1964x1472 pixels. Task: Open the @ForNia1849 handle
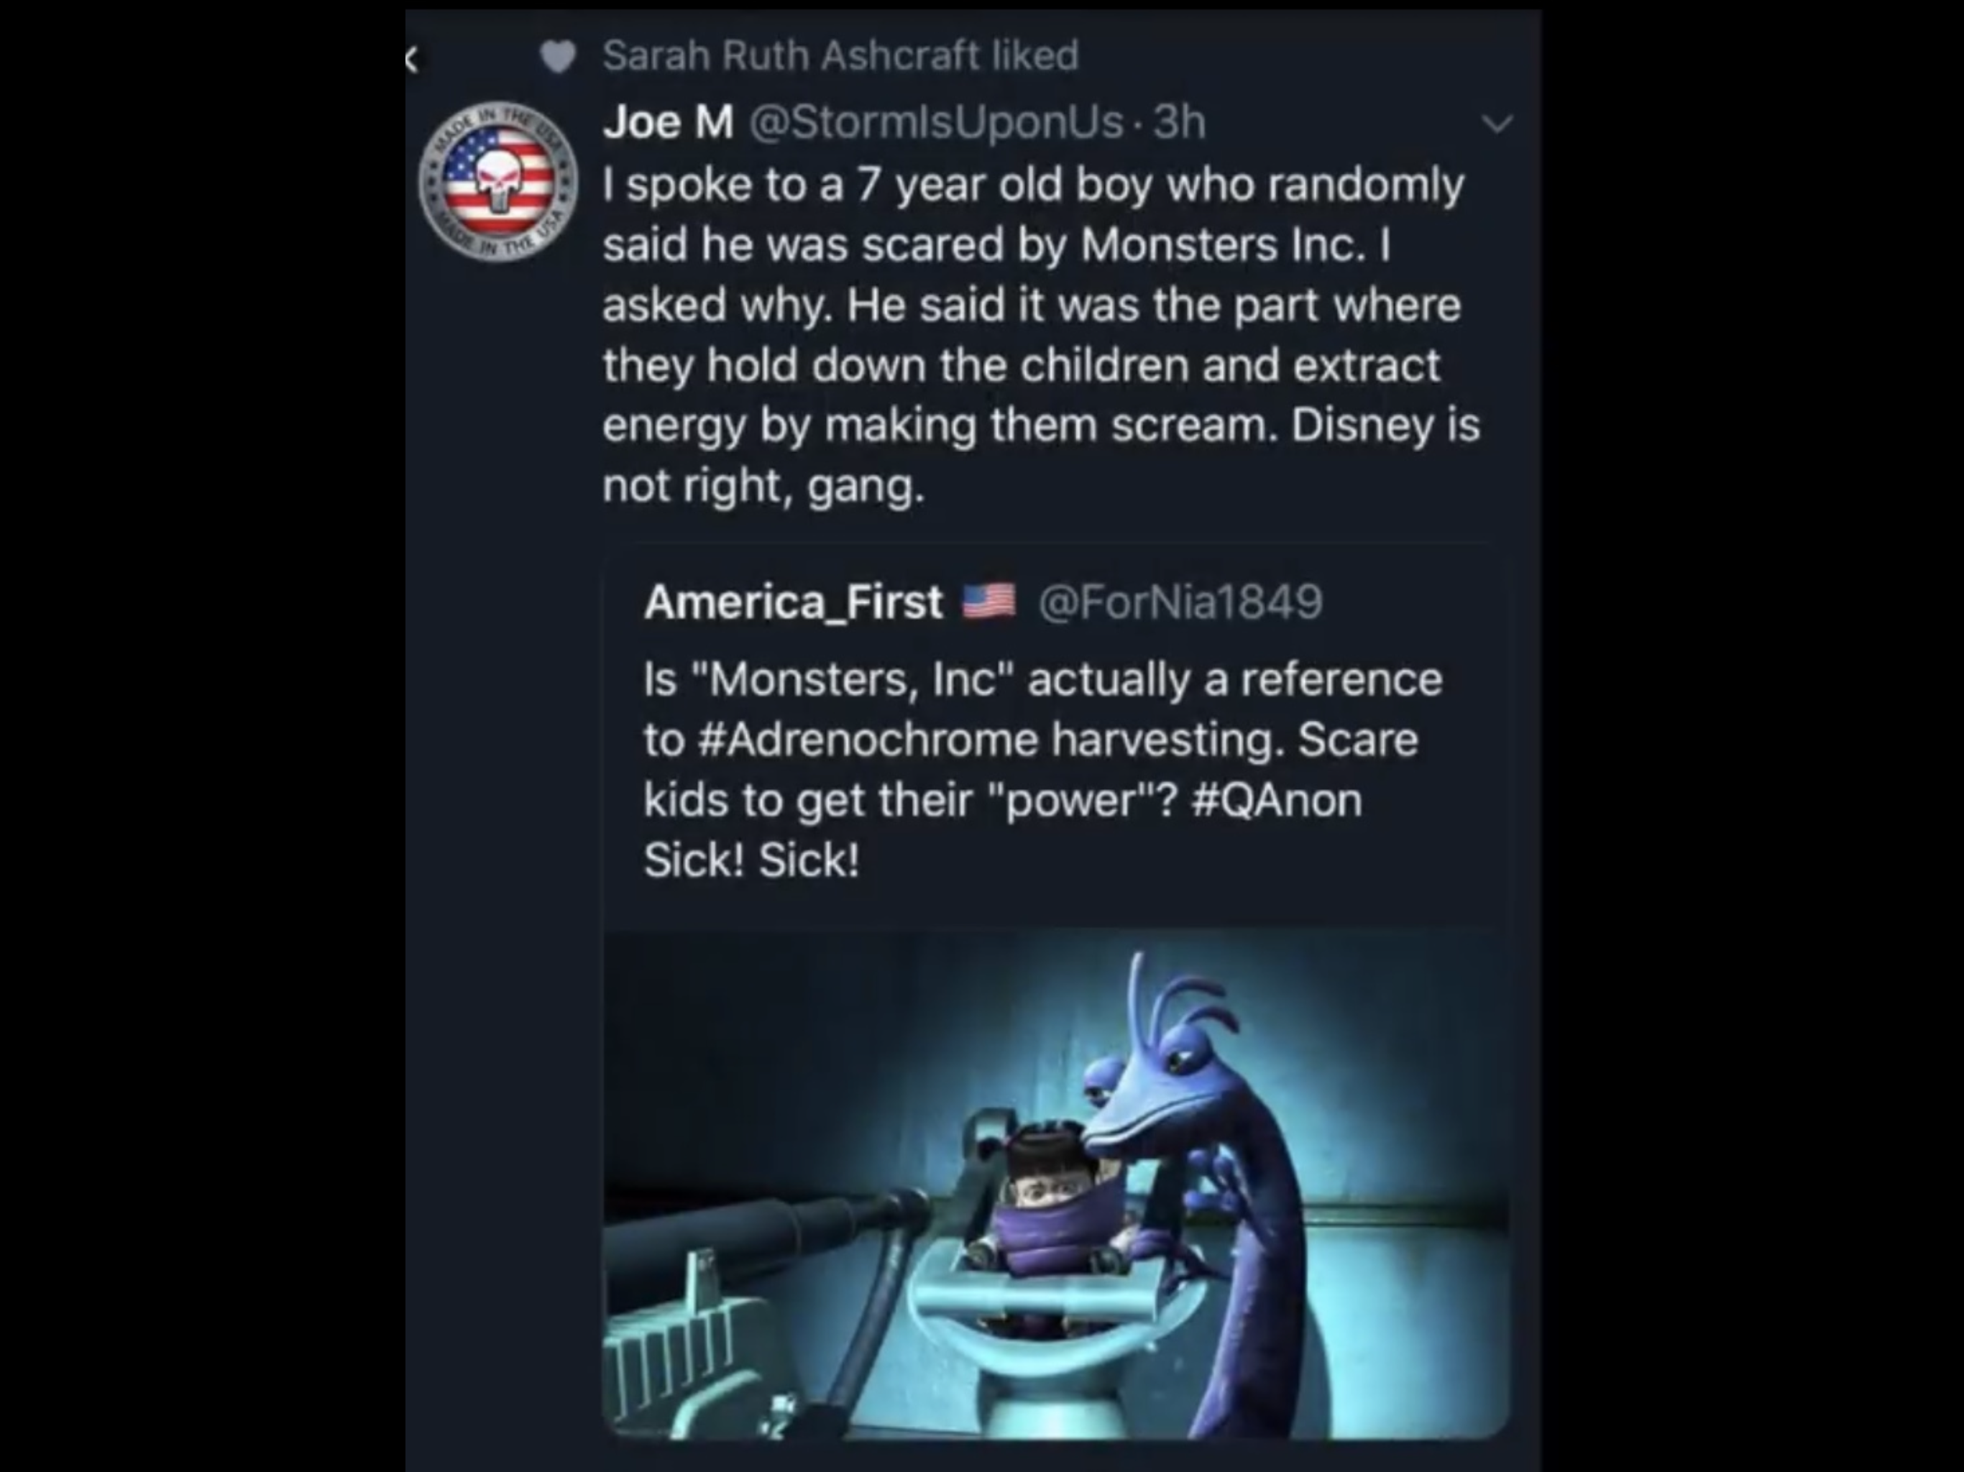[1180, 602]
